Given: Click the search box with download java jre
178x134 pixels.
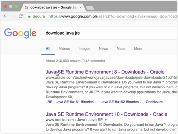Looking at the screenshot, I should 109,33.
